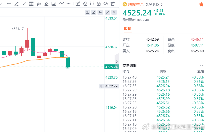This screenshot has width=207, height=132.
Task: Select the trend line chart tool
Action: tap(61, 4)
